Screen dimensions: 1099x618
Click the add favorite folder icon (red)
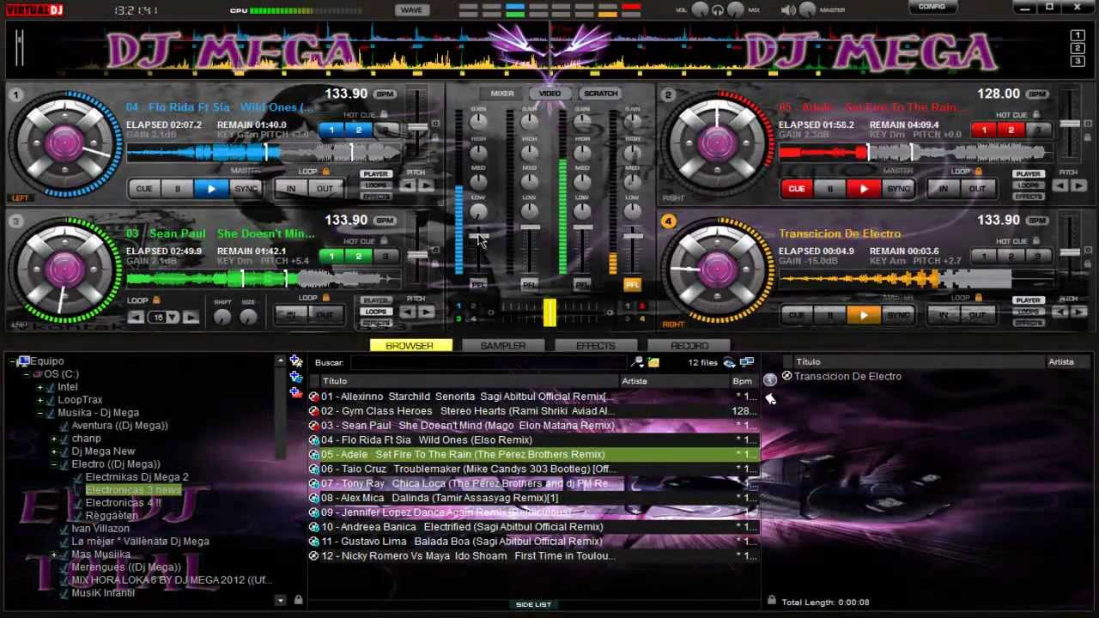point(296,392)
